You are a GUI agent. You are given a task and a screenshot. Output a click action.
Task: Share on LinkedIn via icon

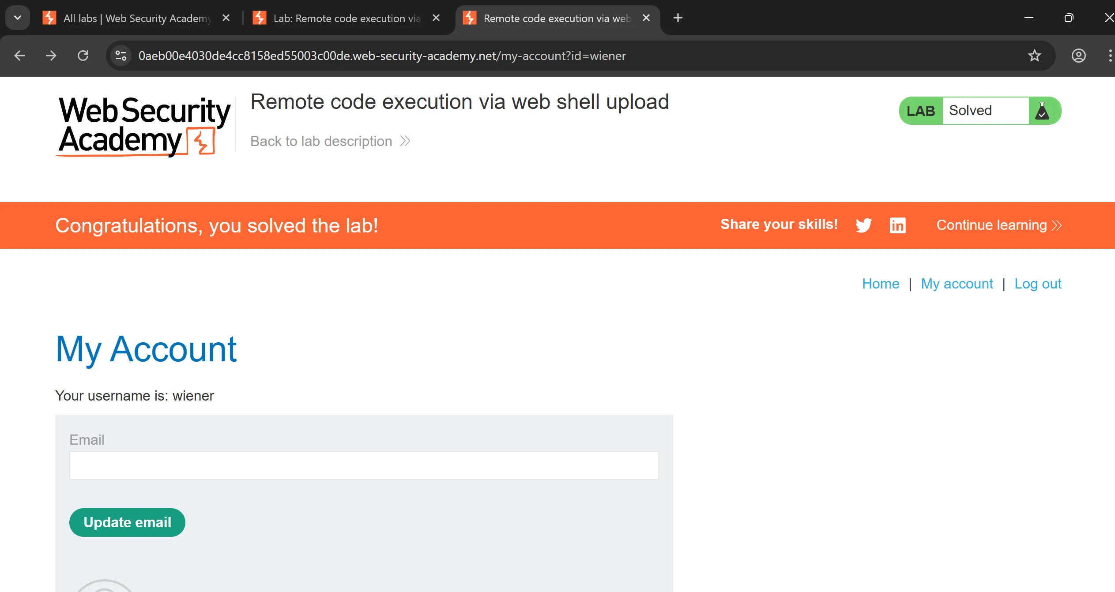[x=897, y=225]
